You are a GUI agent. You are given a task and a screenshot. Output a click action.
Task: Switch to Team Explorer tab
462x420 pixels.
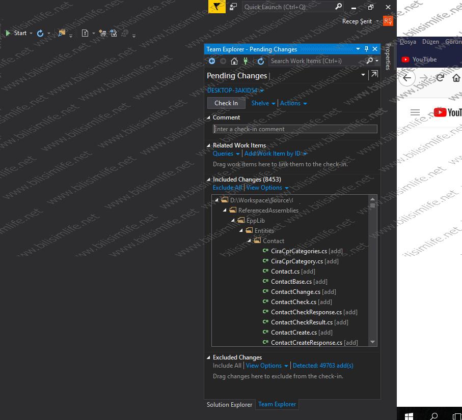(277, 404)
